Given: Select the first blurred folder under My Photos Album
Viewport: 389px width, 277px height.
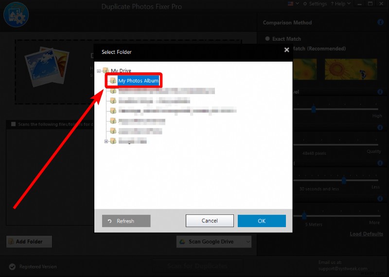Looking at the screenshot, I should tap(166, 91).
